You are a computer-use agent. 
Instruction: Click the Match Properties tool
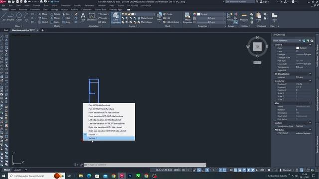(x=187, y=18)
